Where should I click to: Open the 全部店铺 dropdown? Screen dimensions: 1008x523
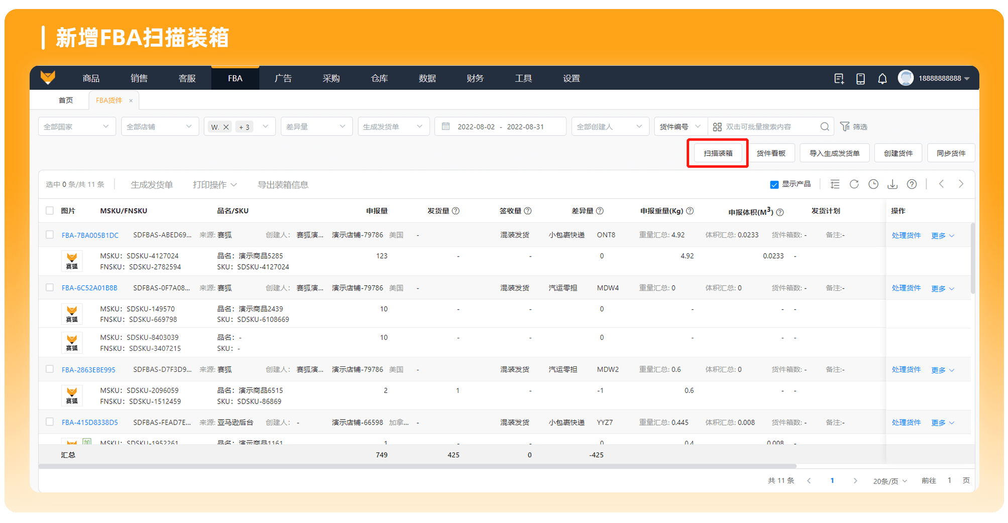[x=160, y=126]
